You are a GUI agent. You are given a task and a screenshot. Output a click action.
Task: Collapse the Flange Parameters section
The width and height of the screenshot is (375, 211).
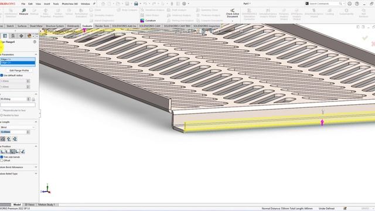click(x=36, y=55)
